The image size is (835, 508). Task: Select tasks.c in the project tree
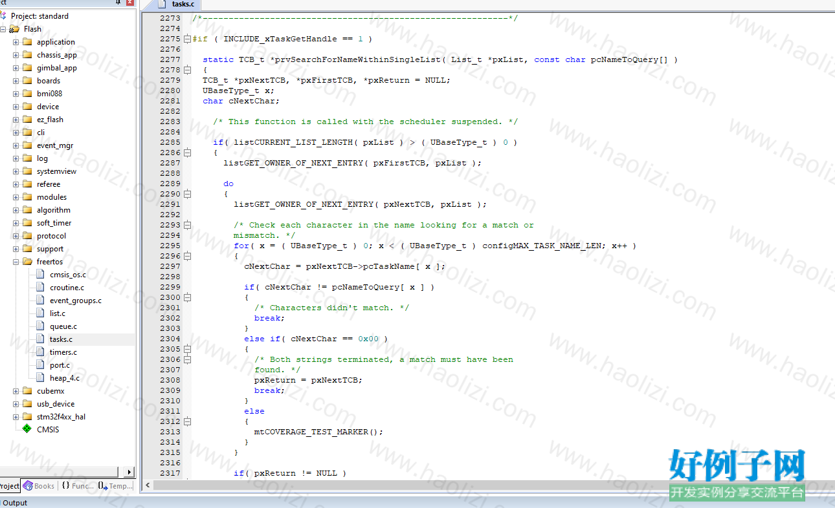pyautogui.click(x=61, y=339)
